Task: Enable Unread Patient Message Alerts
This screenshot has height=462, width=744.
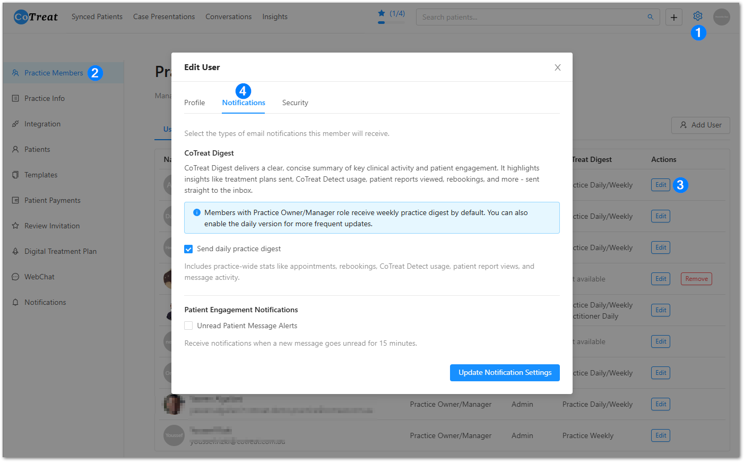Action: (x=188, y=326)
